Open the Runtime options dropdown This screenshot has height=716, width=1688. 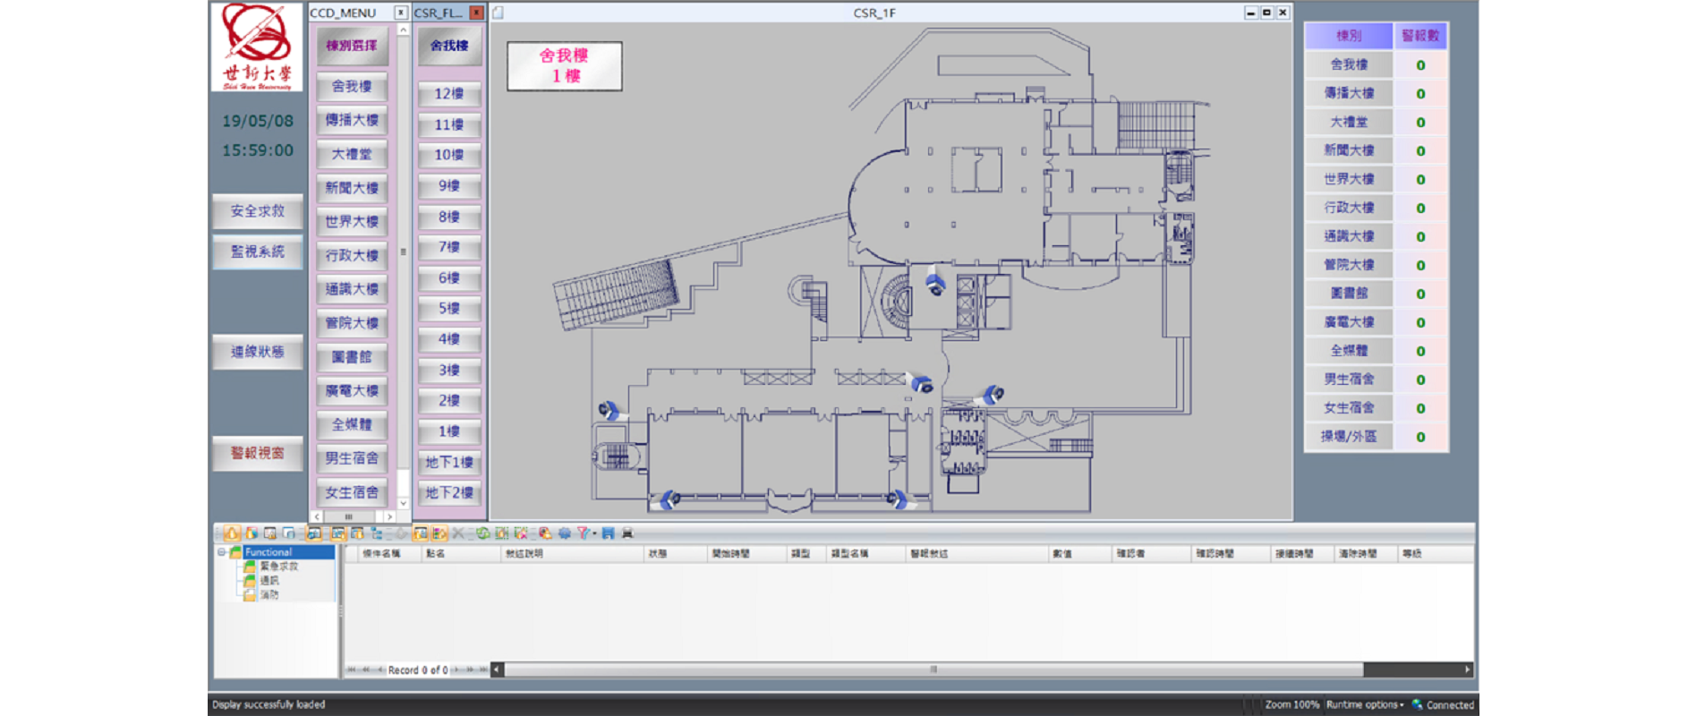(1365, 704)
